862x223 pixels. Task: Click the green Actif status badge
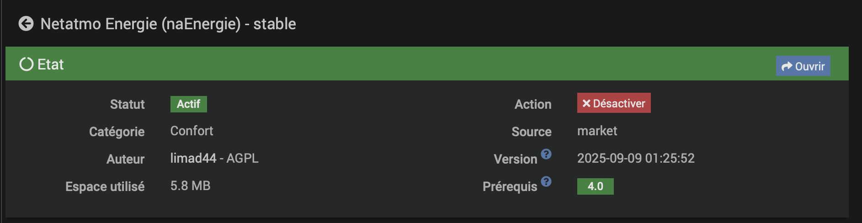(x=188, y=104)
